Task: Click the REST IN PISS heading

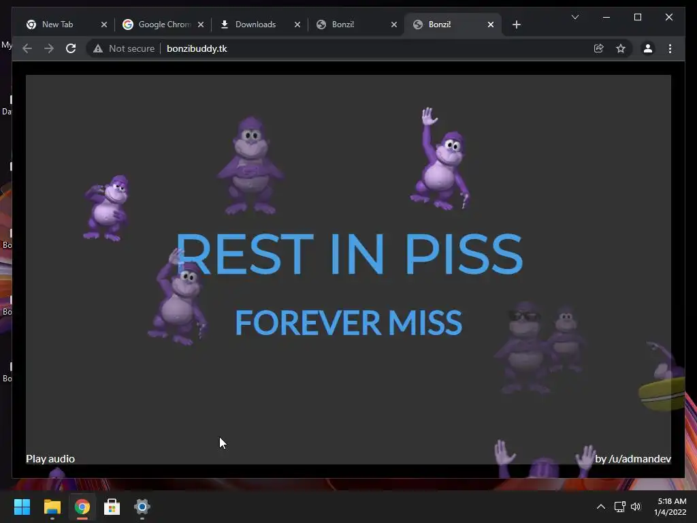Action: point(349,254)
